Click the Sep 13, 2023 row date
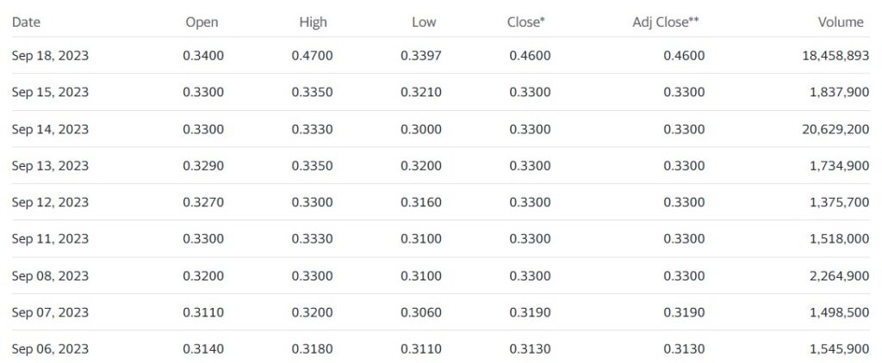Screen dimensions: 882x363 coord(50,166)
